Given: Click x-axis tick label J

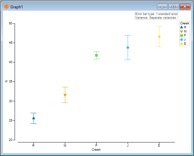Looking at the screenshot, I should [x=128, y=145].
